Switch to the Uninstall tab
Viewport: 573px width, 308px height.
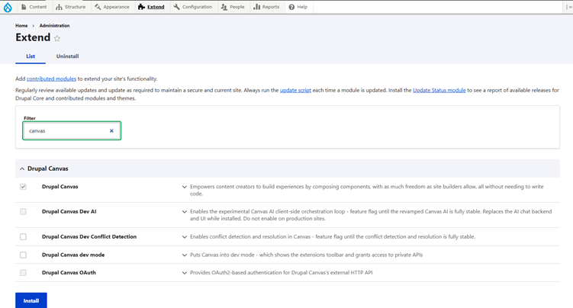coord(68,56)
